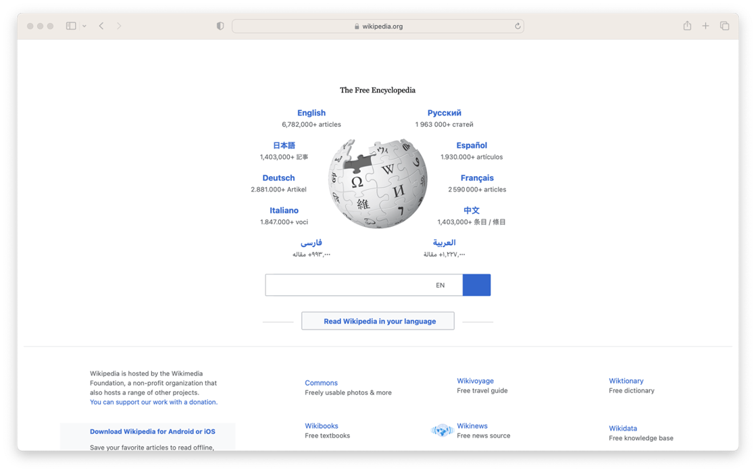
Task: Select the Français Wikipedia link
Action: [478, 178]
